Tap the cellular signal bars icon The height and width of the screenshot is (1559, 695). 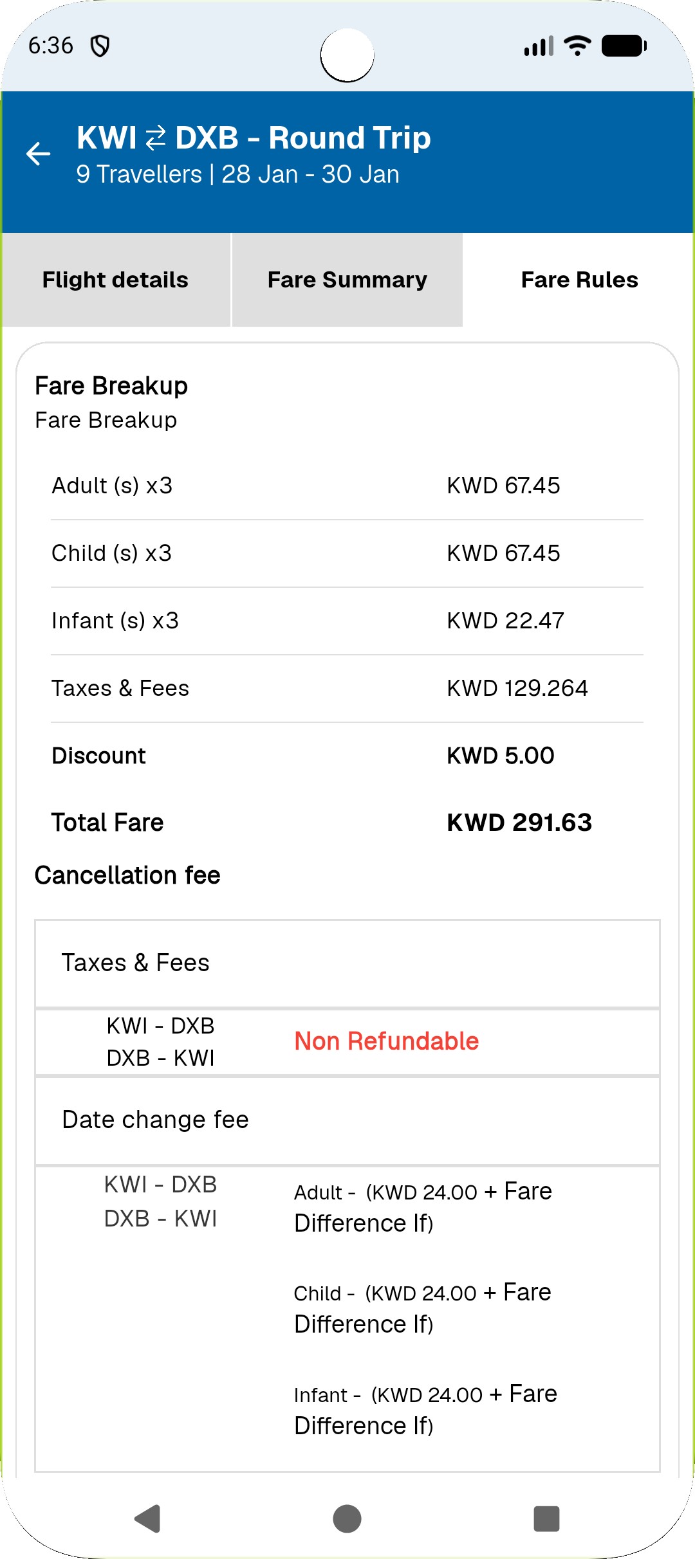538,46
